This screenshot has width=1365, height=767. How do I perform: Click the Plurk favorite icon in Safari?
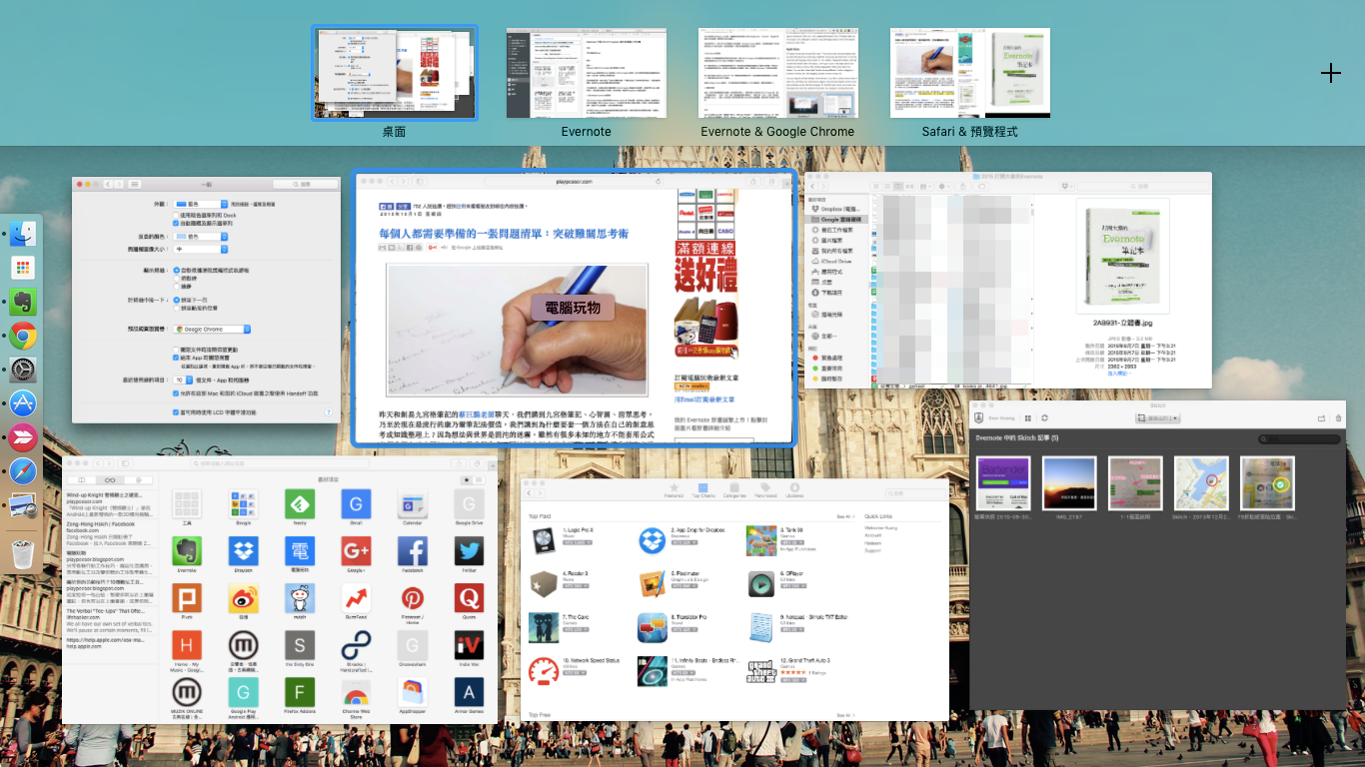click(x=187, y=598)
